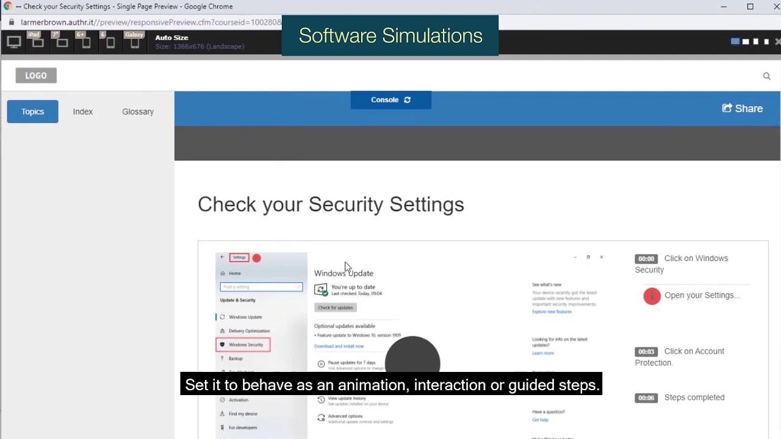Click the pause icon beside Pause updates
The width and height of the screenshot is (781, 439).
(x=321, y=364)
